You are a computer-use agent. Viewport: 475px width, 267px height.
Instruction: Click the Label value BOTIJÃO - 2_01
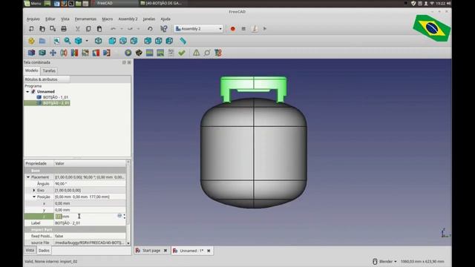[x=90, y=222]
